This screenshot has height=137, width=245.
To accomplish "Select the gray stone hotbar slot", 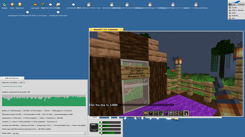I will pos(171,113).
